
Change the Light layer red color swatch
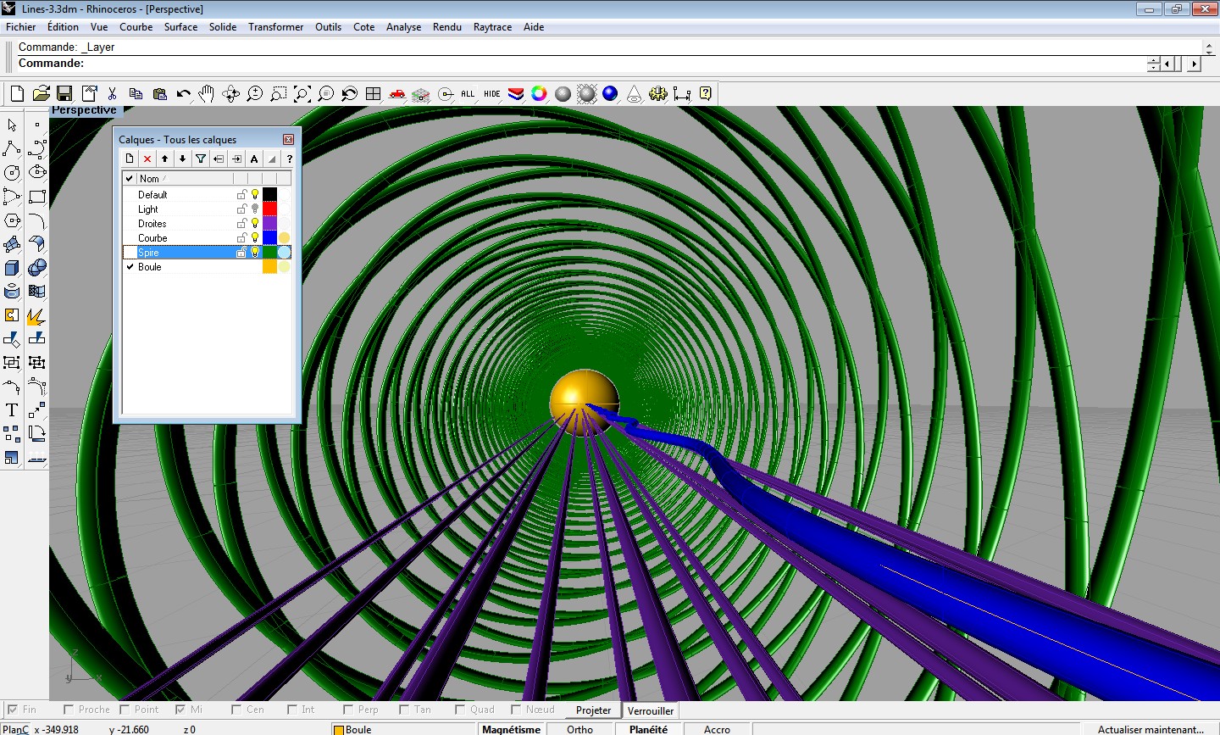click(269, 209)
